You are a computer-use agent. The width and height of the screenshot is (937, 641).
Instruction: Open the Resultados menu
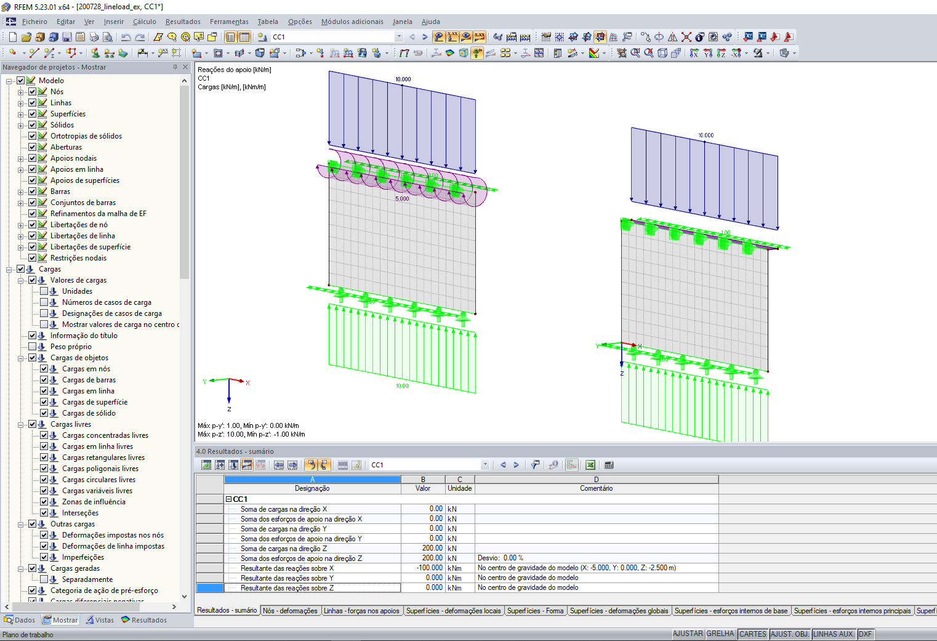coord(183,22)
